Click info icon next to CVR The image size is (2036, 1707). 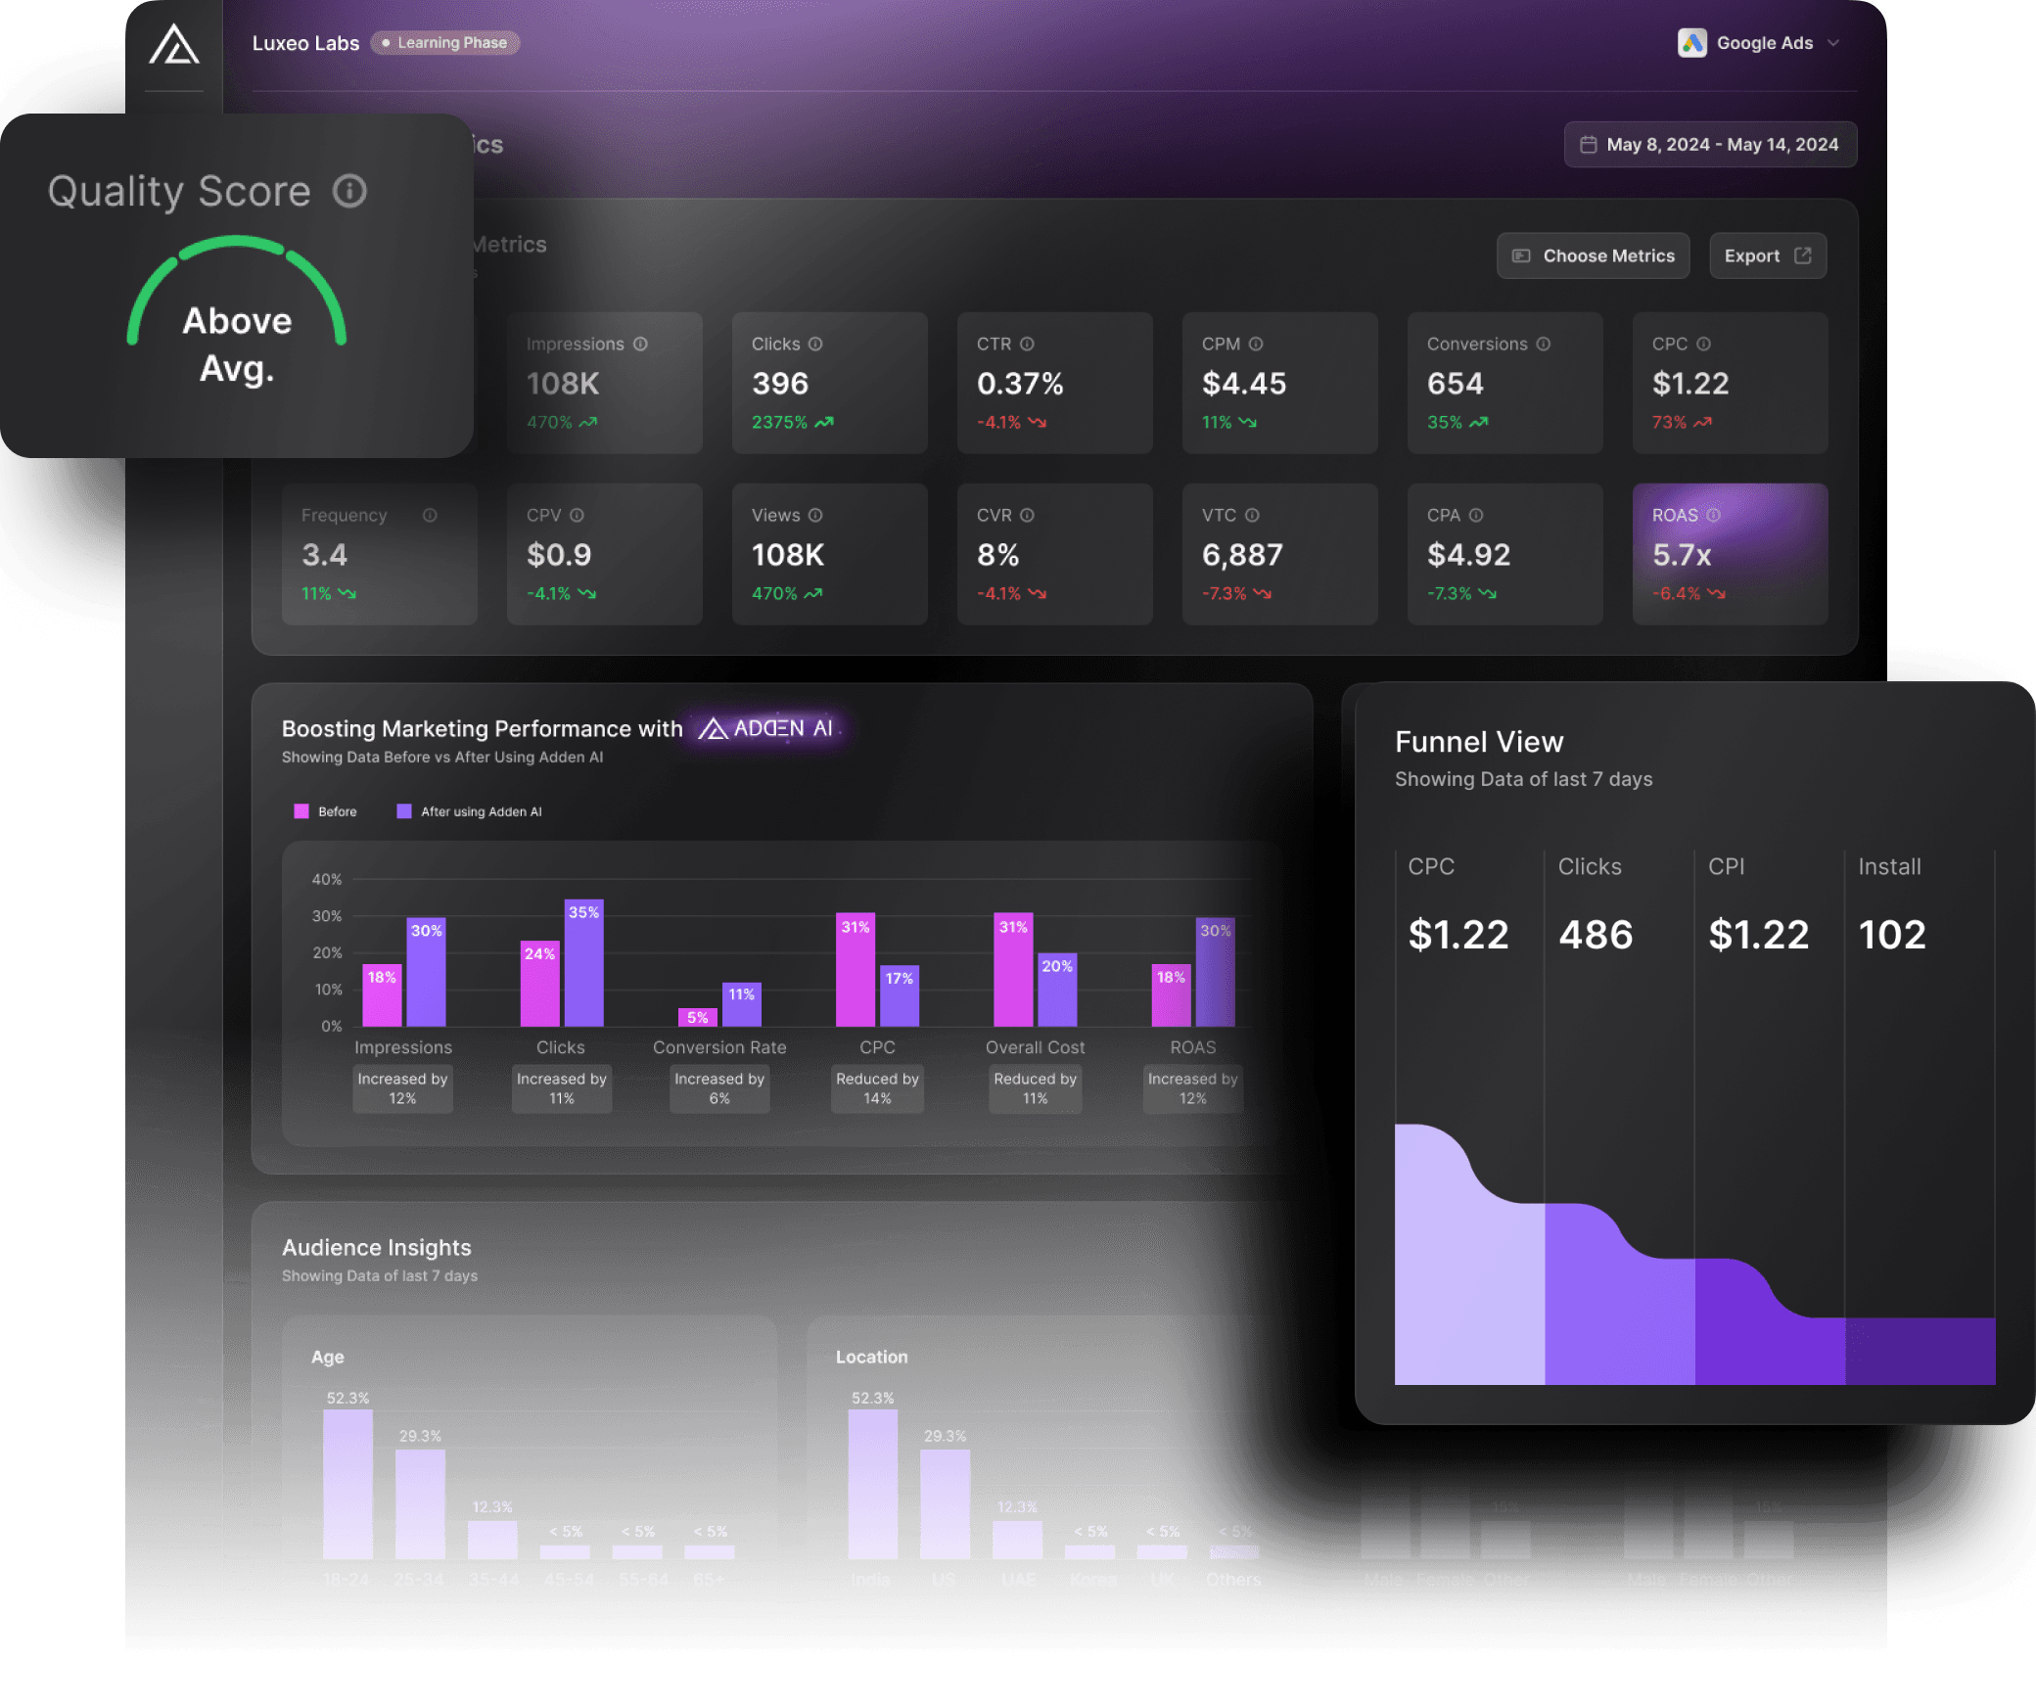pos(1027,515)
